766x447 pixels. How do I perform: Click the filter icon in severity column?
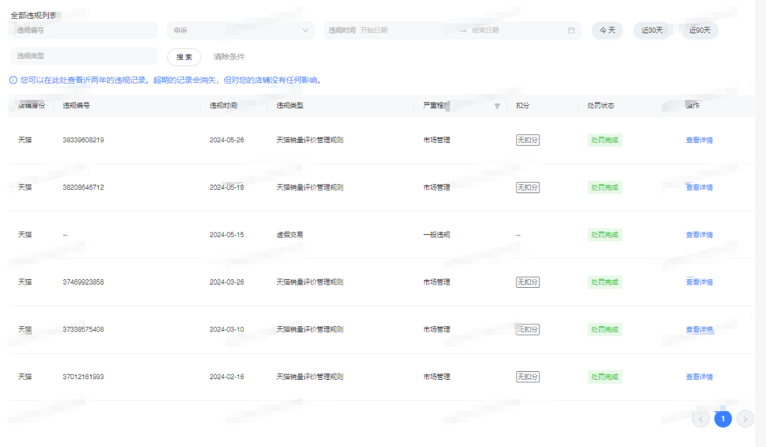pyautogui.click(x=497, y=106)
